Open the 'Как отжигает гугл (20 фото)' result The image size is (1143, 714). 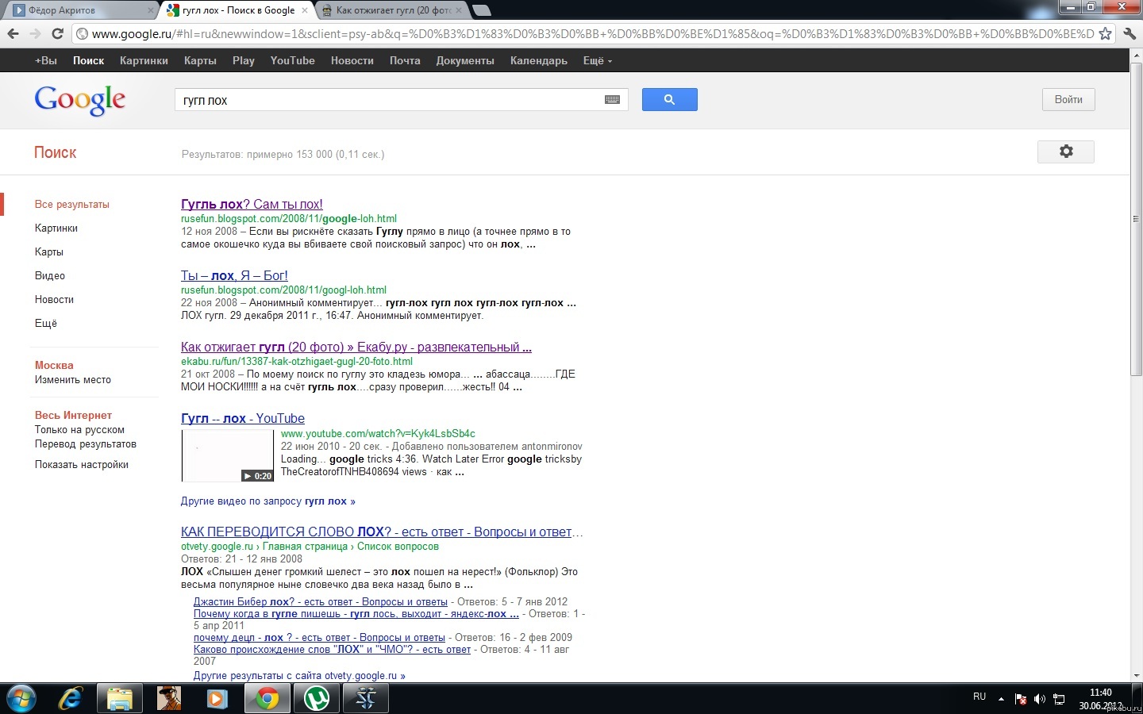356,347
